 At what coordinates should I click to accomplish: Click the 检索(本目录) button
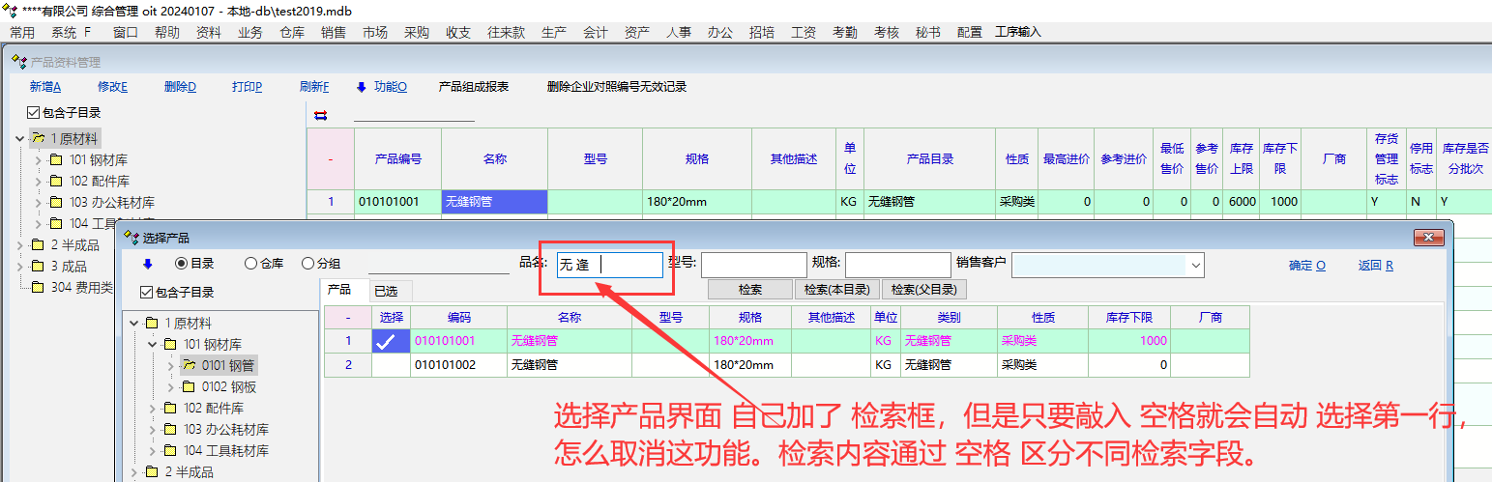[x=836, y=290]
